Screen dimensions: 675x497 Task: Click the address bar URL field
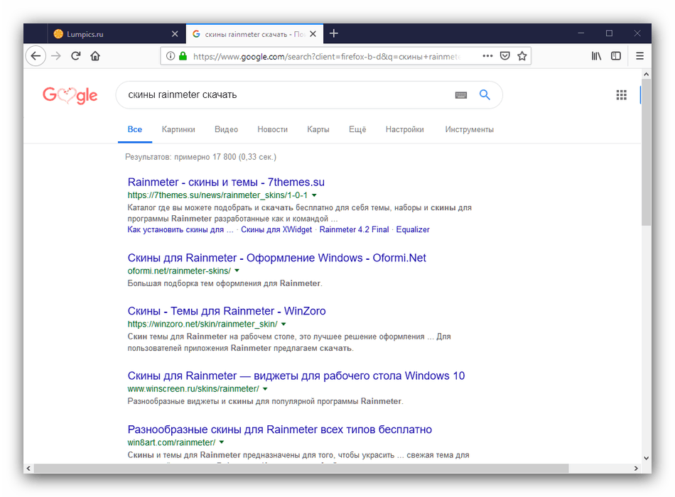click(327, 56)
